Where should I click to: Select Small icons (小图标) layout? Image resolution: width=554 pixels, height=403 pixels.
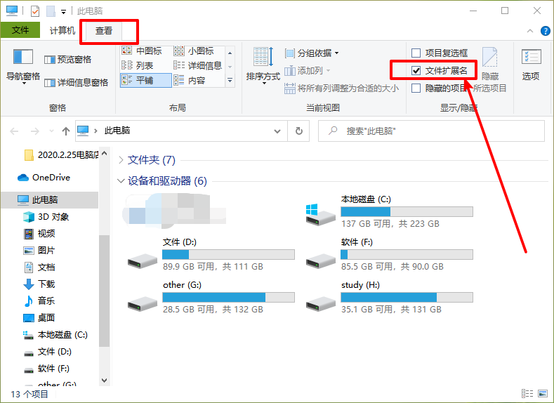(194, 51)
